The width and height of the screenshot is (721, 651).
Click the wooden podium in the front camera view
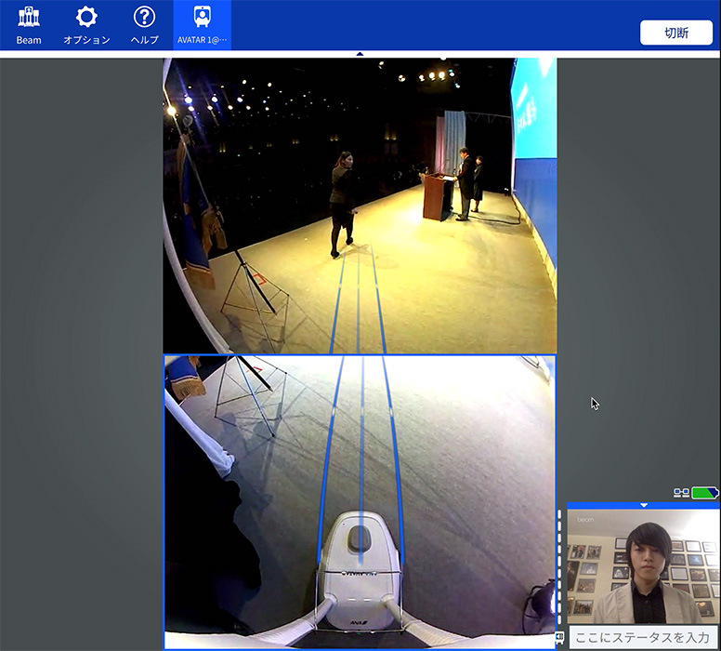[x=436, y=195]
